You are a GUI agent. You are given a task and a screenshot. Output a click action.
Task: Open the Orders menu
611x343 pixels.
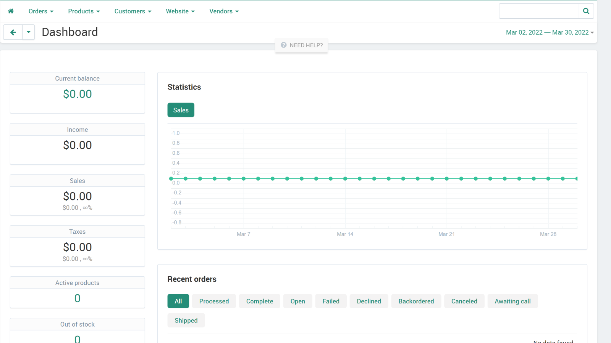click(x=41, y=11)
